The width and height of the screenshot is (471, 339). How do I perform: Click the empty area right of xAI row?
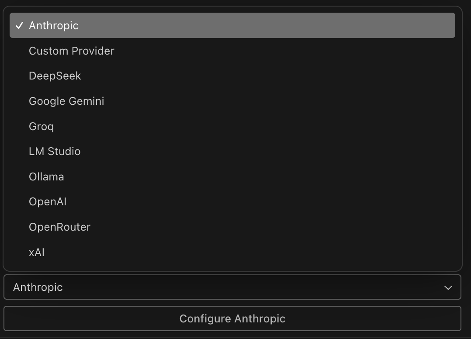pos(249,252)
